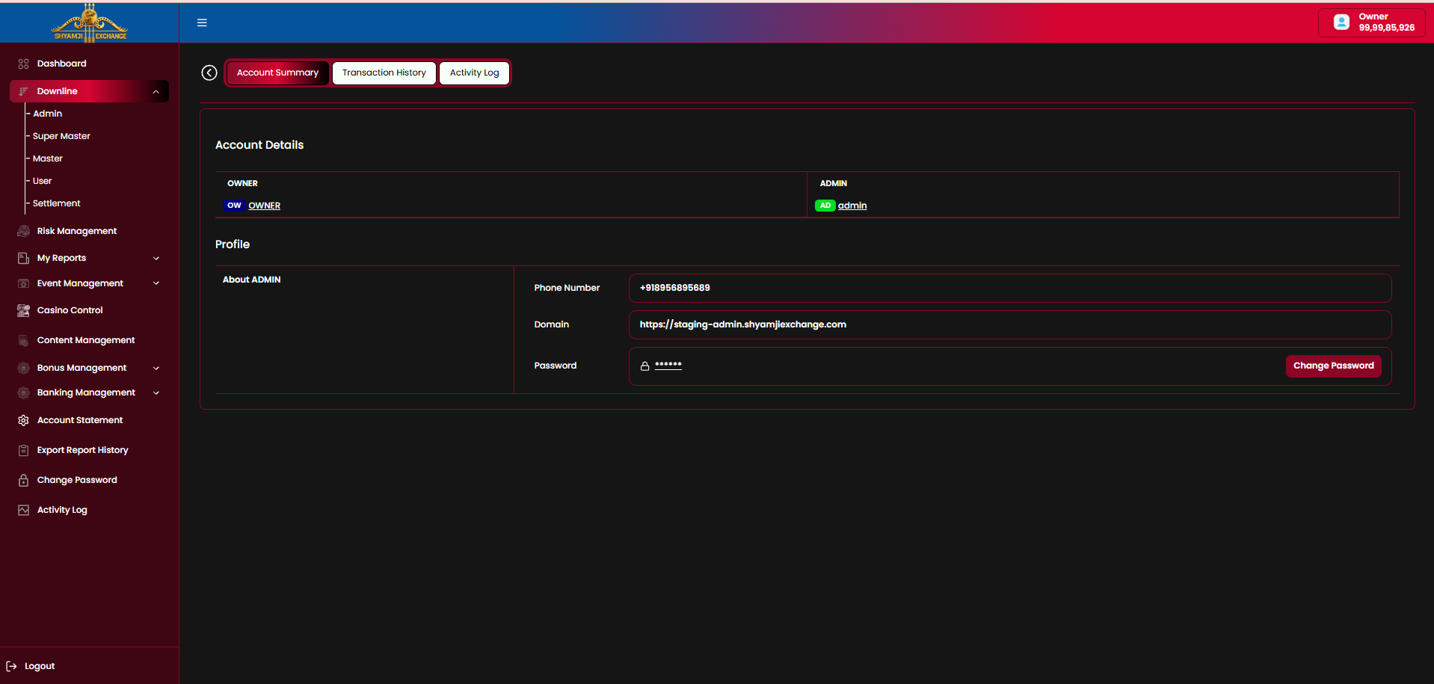Click the OWNER column header
Image resolution: width=1434 pixels, height=684 pixels.
point(242,183)
